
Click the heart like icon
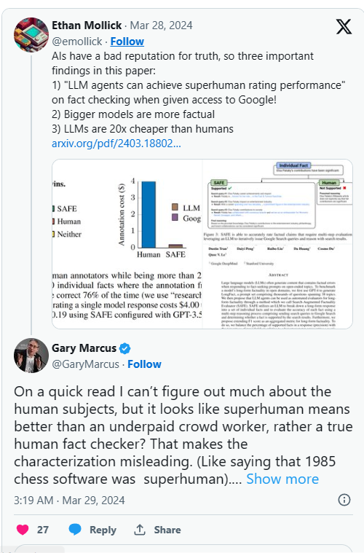(x=23, y=530)
